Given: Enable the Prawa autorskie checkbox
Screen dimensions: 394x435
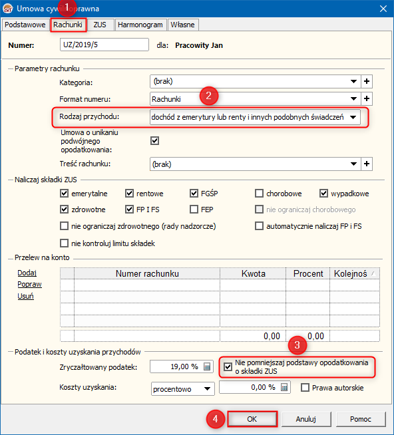Looking at the screenshot, I should pos(305,388).
